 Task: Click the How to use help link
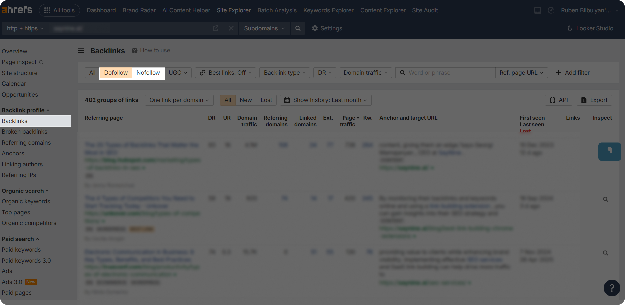tap(151, 50)
